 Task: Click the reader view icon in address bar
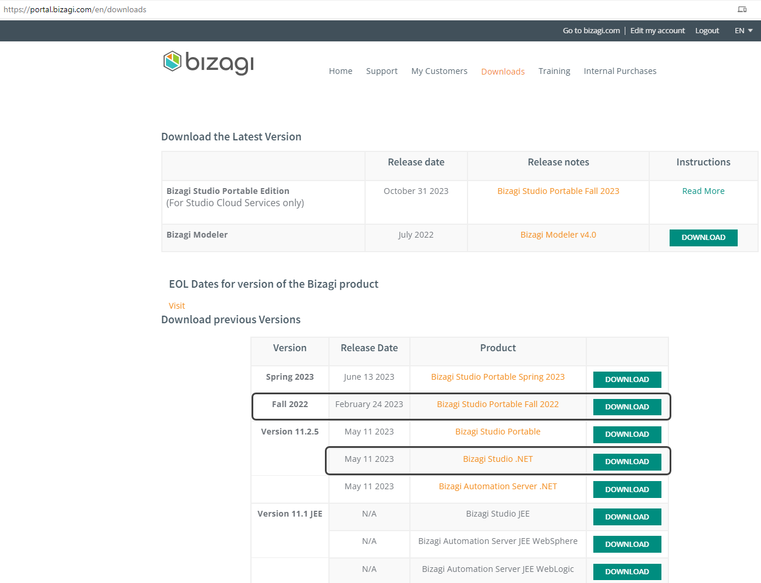click(x=742, y=9)
